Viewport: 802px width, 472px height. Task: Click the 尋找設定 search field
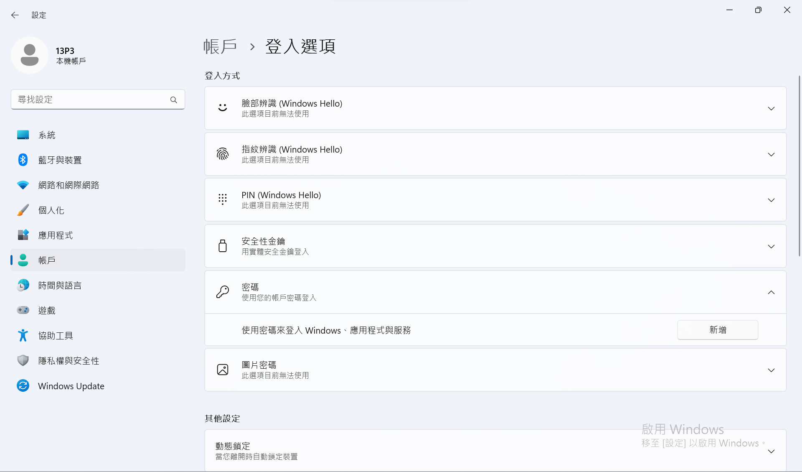coord(90,100)
